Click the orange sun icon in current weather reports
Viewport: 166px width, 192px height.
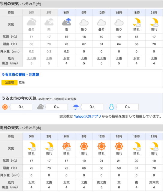[x=5, y=107]
